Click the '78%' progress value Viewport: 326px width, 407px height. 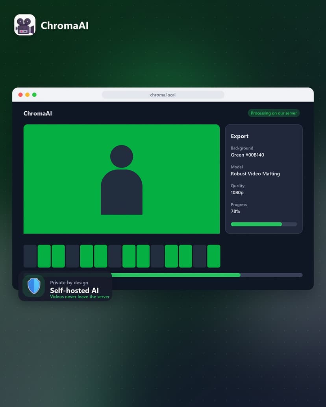[x=235, y=212]
